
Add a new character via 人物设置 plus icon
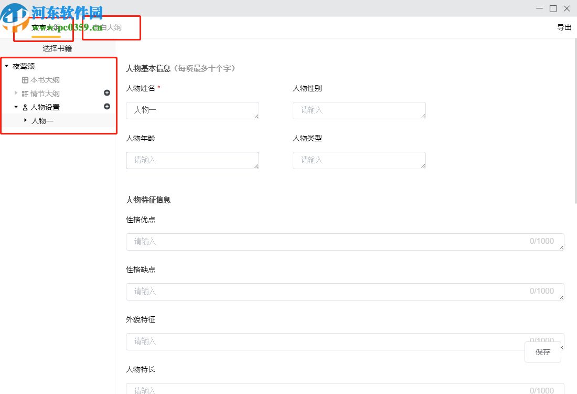pos(106,106)
